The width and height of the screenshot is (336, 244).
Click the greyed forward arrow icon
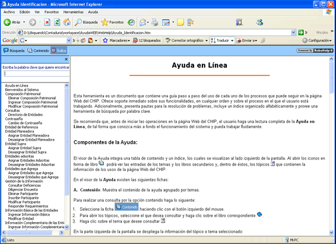click(x=33, y=22)
